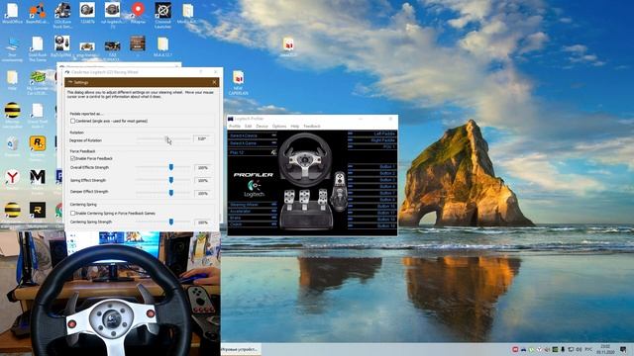Image resolution: width=634 pixels, height=356 pixels.
Task: Click the Overall Effects Strength percentage field
Action: (202, 167)
